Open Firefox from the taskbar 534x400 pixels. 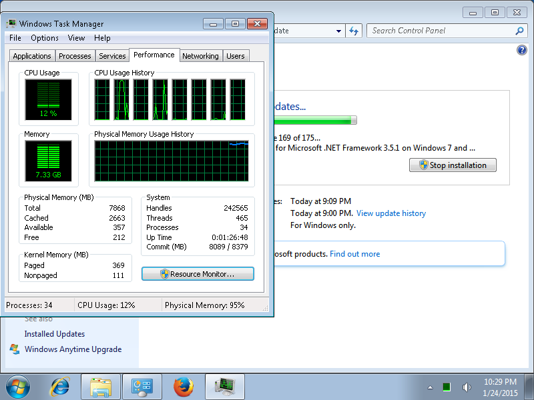click(183, 387)
